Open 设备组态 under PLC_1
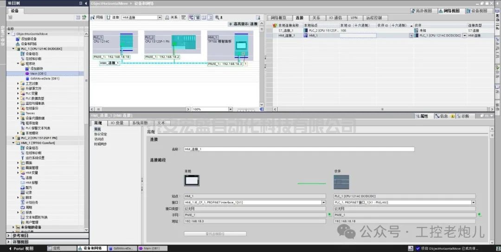This screenshot has width=501, height=252. (31, 54)
